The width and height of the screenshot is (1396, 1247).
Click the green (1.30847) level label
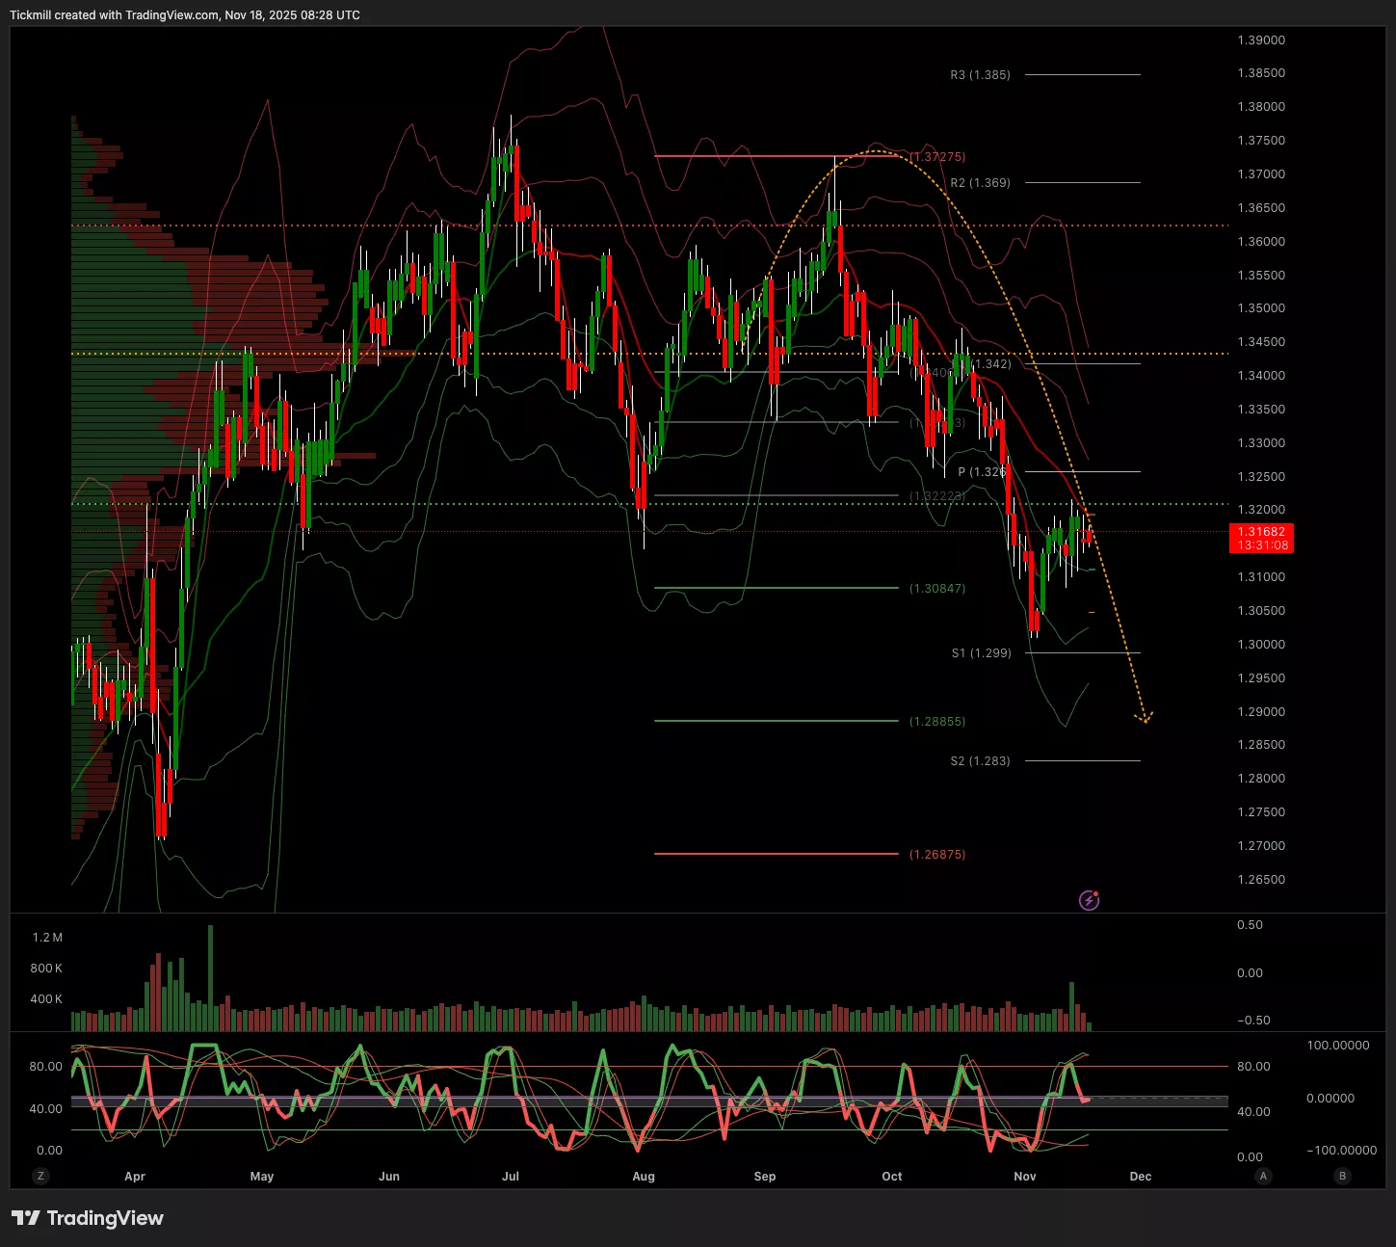[936, 589]
